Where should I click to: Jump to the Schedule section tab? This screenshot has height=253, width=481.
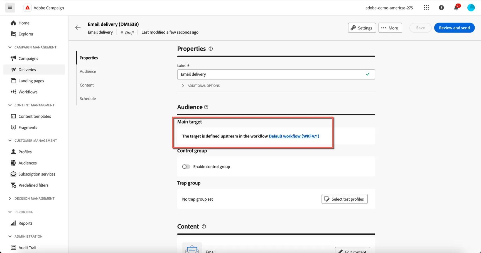[88, 99]
